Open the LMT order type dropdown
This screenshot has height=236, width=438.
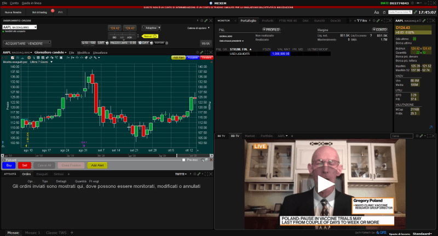coord(107,43)
